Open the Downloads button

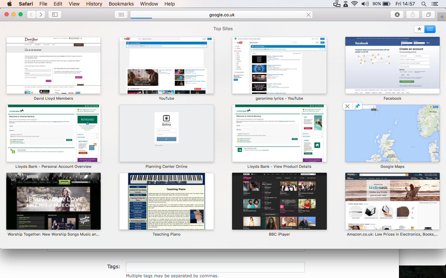(397, 15)
